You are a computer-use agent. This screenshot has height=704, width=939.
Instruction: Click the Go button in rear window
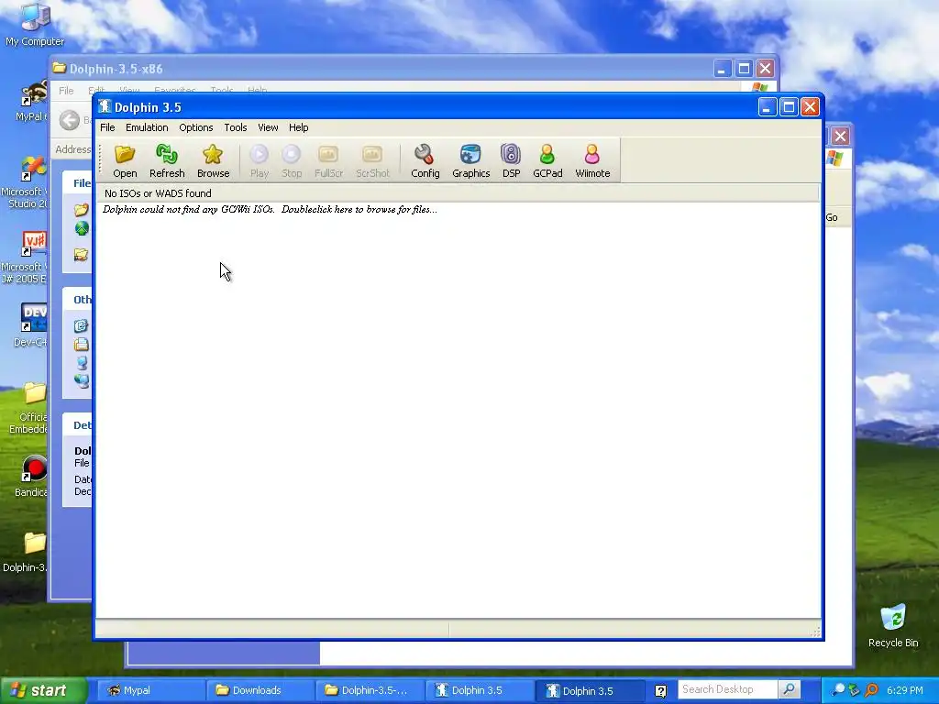[832, 217]
